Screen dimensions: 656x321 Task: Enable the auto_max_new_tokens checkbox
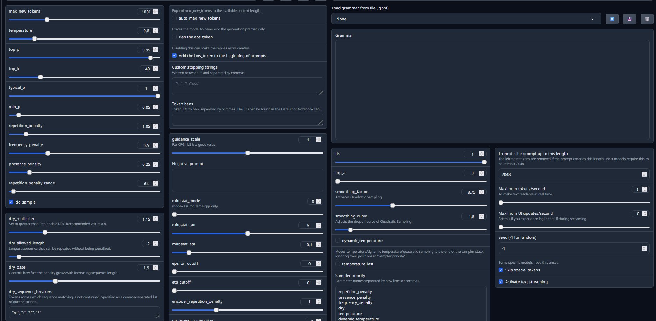(x=174, y=18)
